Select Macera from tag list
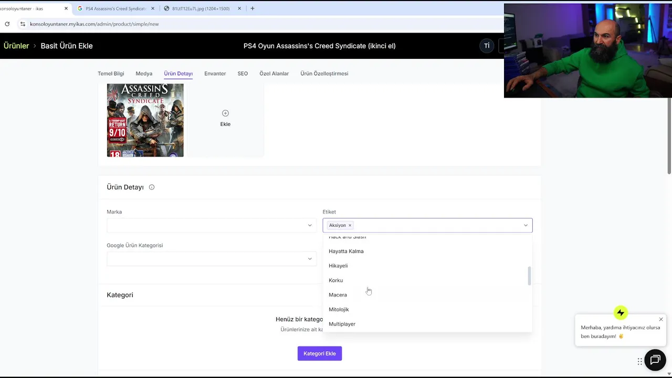The image size is (672, 378). 427,295
